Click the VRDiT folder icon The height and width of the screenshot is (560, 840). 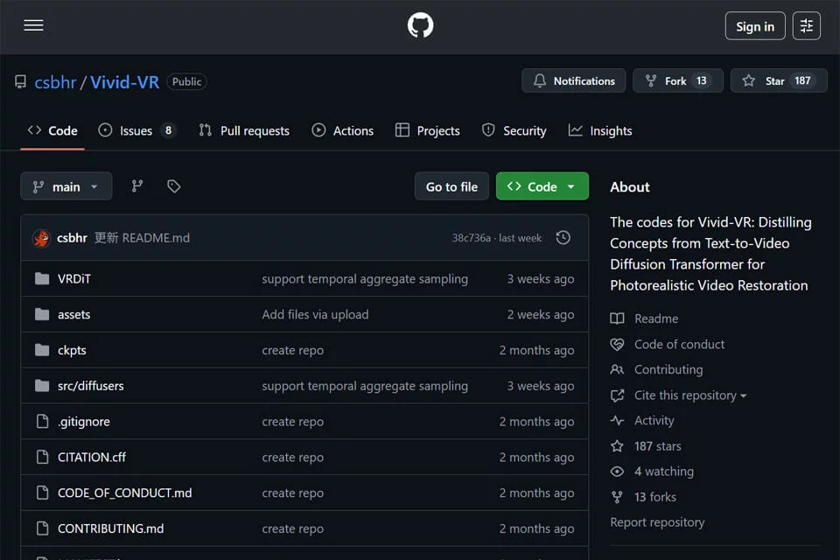(x=42, y=278)
